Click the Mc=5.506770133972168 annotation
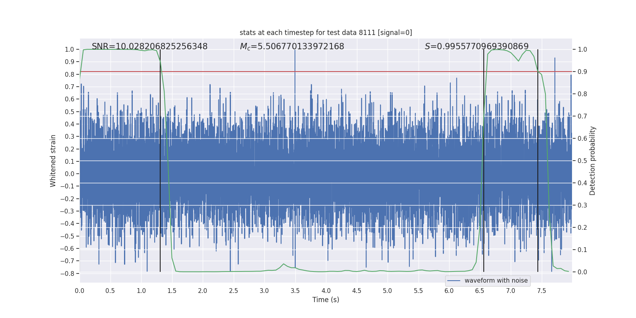This screenshot has height=318, width=636. [x=292, y=47]
